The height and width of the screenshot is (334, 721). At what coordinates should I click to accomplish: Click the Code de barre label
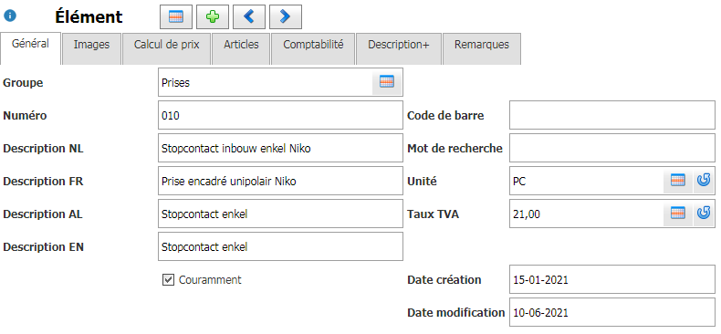pos(445,116)
